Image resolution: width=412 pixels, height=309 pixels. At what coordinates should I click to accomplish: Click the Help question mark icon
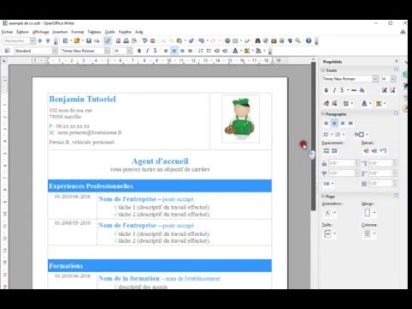click(308, 41)
